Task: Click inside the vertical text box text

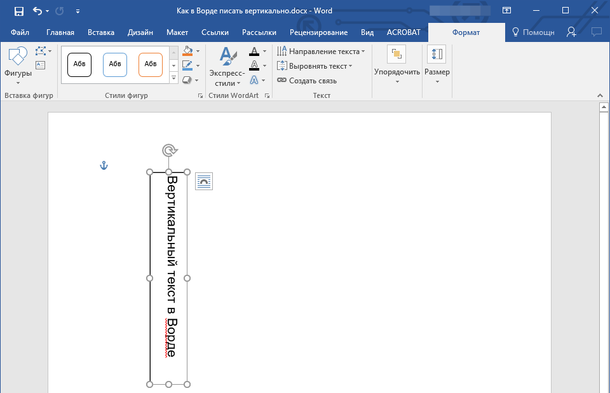Action: (x=172, y=266)
